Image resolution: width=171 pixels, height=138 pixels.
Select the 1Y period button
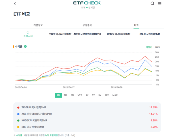click(x=87, y=95)
